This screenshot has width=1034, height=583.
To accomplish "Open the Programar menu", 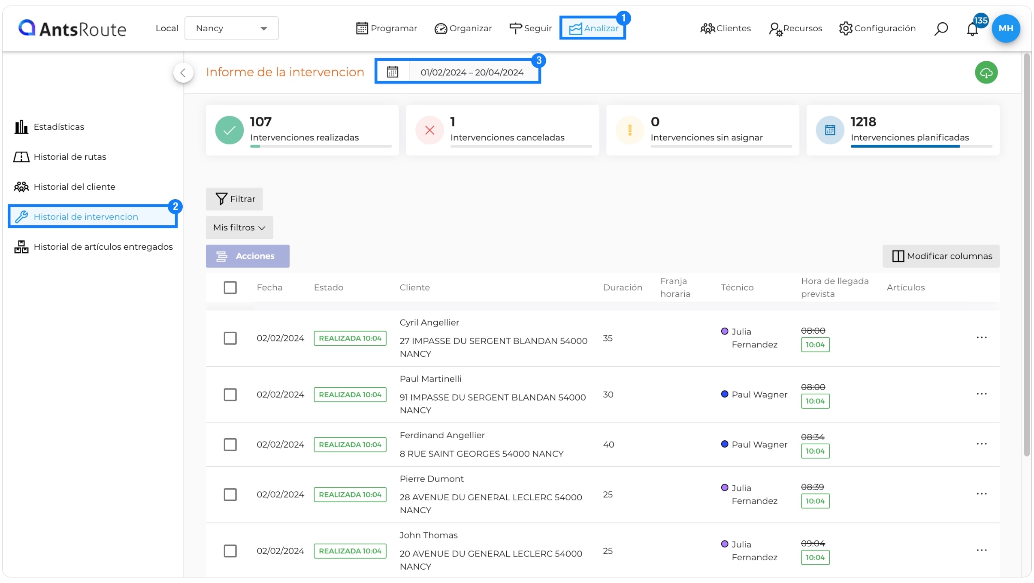I will coord(387,28).
